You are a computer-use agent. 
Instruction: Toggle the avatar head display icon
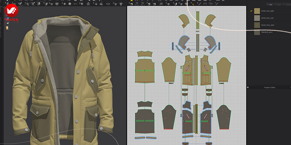(x=7, y=28)
